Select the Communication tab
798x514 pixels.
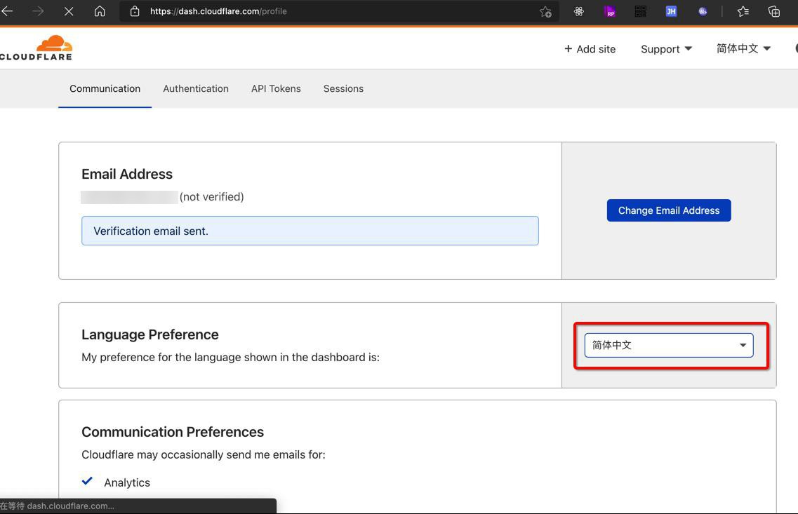[105, 88]
